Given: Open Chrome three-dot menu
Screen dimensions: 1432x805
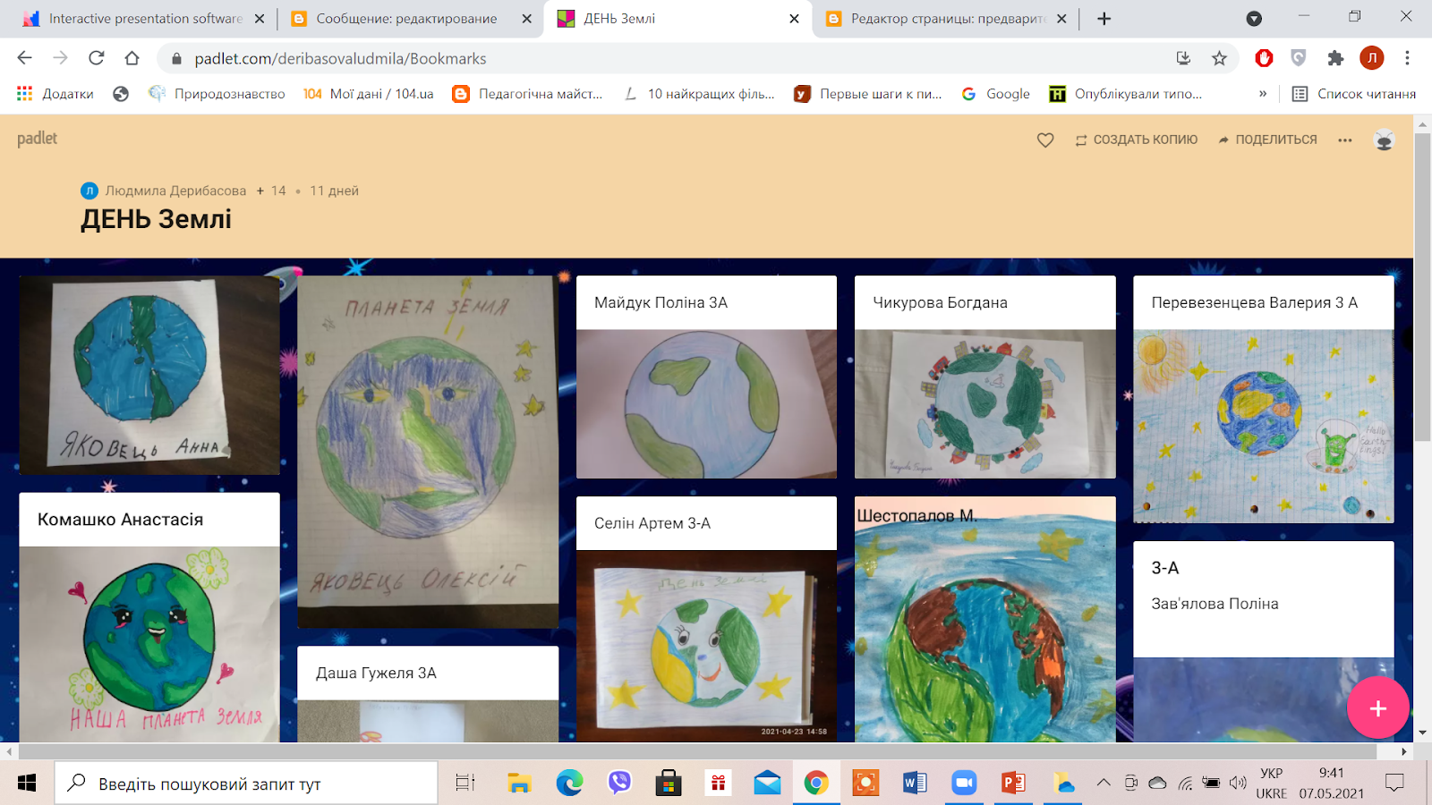Looking at the screenshot, I should pyautogui.click(x=1407, y=58).
